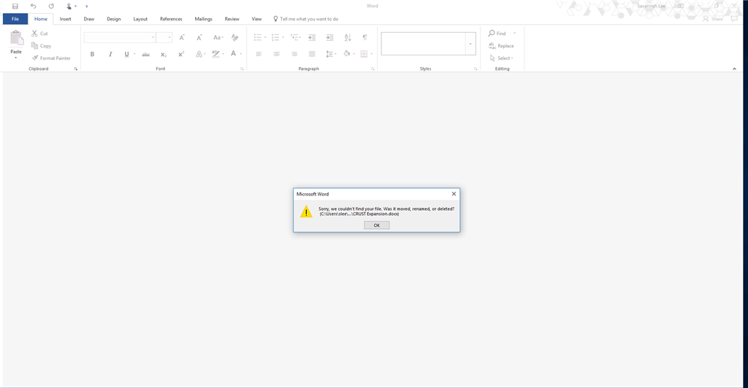Toggle Strikethrough formatting

[146, 54]
